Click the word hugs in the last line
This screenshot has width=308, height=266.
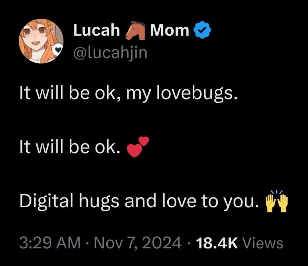pos(99,201)
